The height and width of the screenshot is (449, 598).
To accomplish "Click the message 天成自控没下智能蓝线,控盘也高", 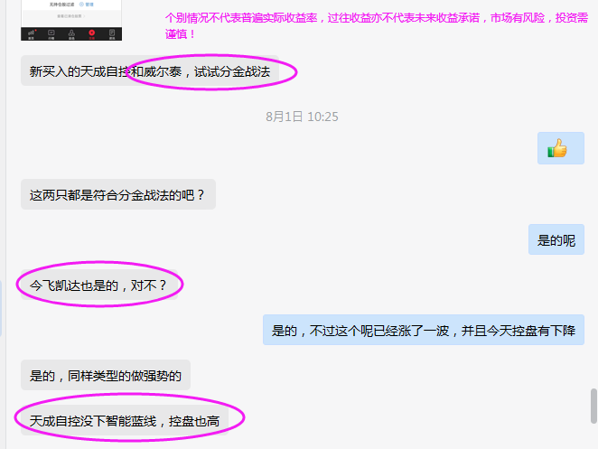I will pos(125,420).
